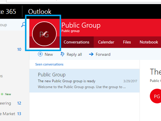161x121 pixels.
Task: Select the sidebar group with count 12
Action: pyautogui.click(x=11, y=103)
